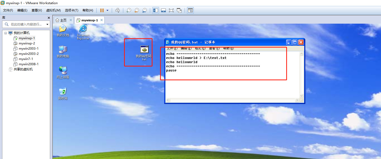The height and width of the screenshot is (159, 381).
Task: Click the 'pause' line in Notepad
Action: point(171,70)
